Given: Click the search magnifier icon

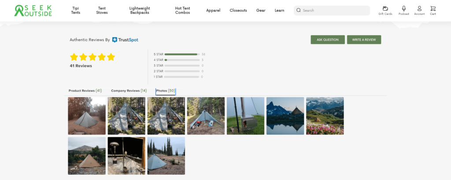Looking at the screenshot, I should (x=299, y=11).
